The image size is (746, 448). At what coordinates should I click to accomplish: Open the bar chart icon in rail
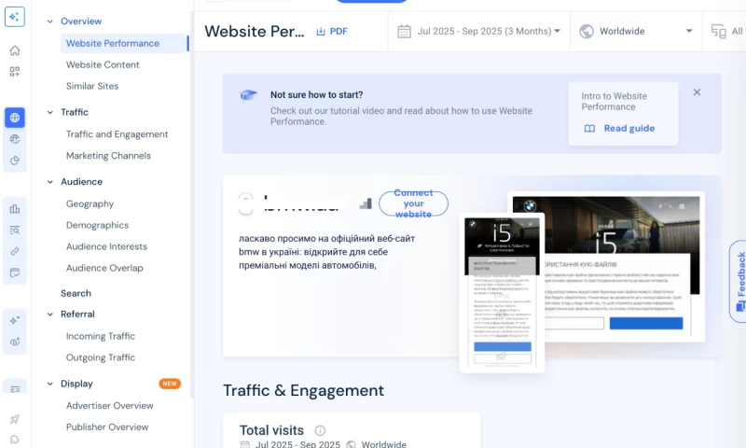(x=15, y=208)
